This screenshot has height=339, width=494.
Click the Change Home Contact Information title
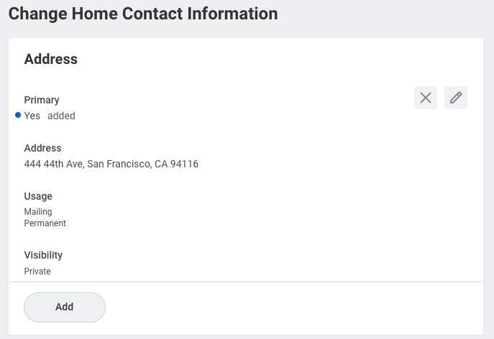[142, 13]
